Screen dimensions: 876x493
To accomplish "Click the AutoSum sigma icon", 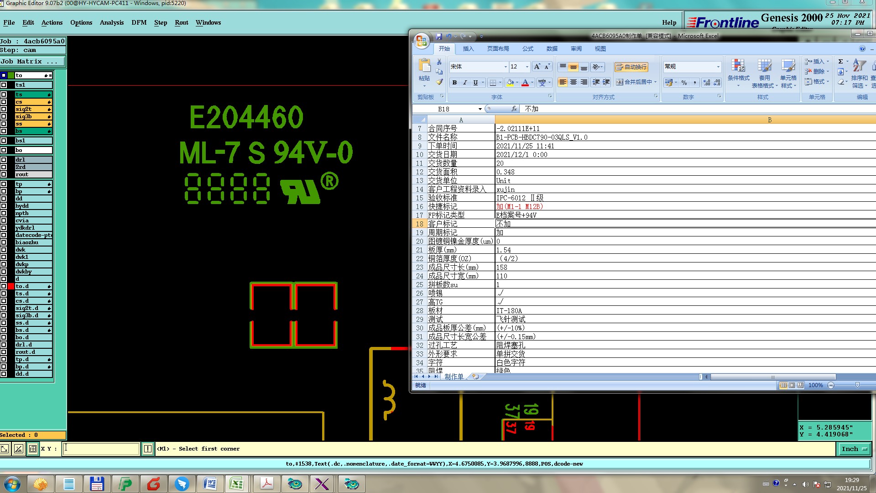I will coord(840,62).
